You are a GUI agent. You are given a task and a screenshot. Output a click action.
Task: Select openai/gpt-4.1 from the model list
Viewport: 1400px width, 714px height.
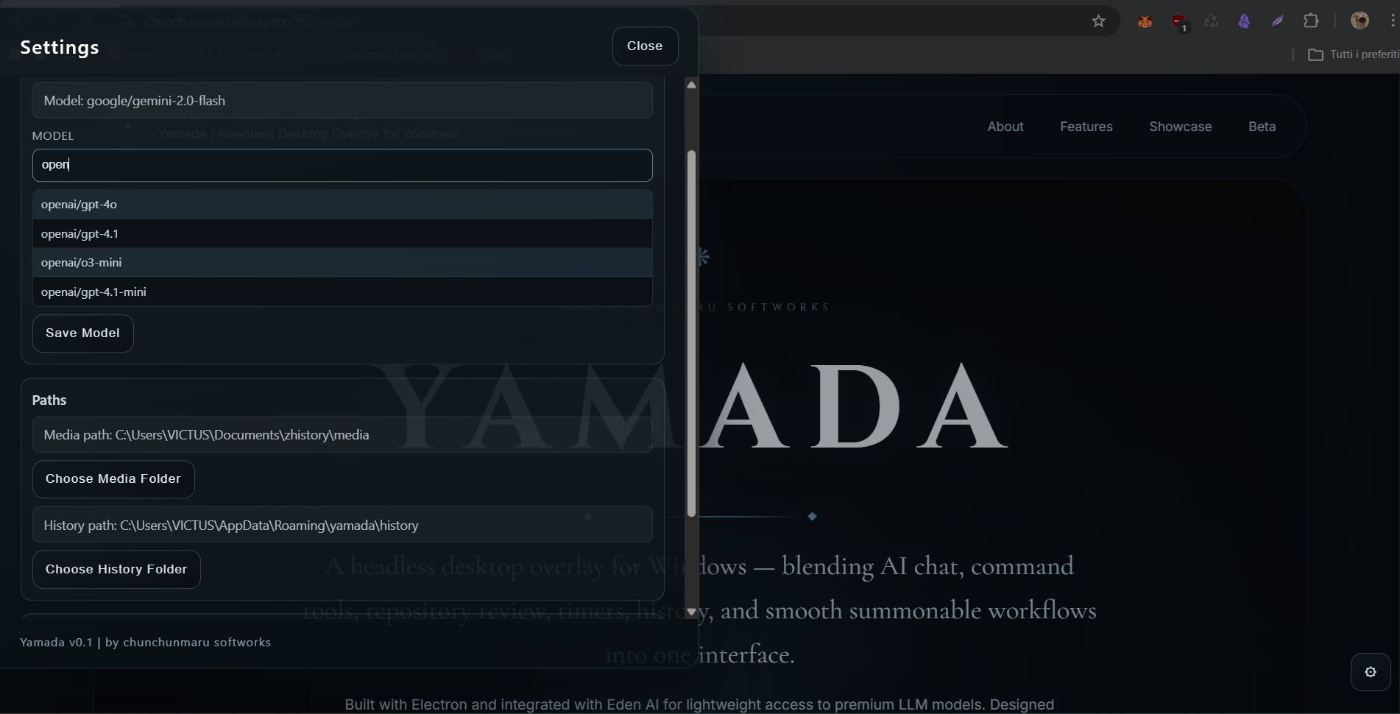coord(342,233)
